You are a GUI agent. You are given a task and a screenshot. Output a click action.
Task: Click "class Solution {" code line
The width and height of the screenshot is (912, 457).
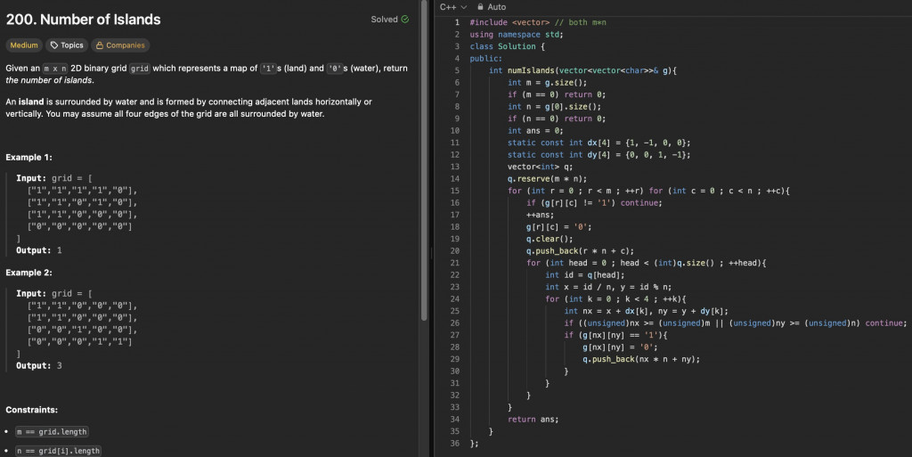click(x=507, y=46)
